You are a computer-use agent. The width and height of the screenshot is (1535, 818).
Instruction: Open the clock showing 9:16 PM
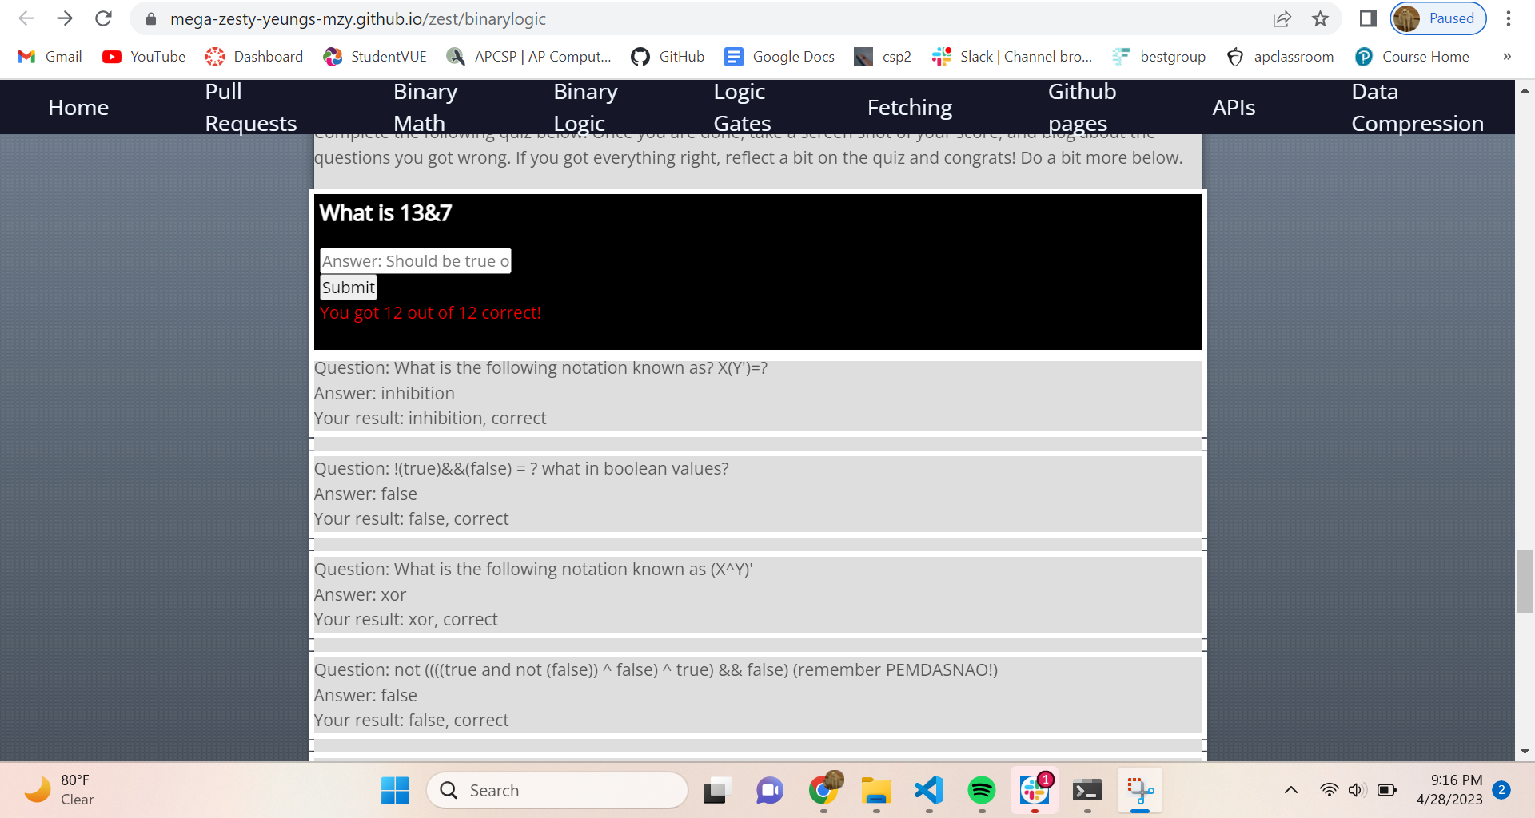coord(1449,790)
